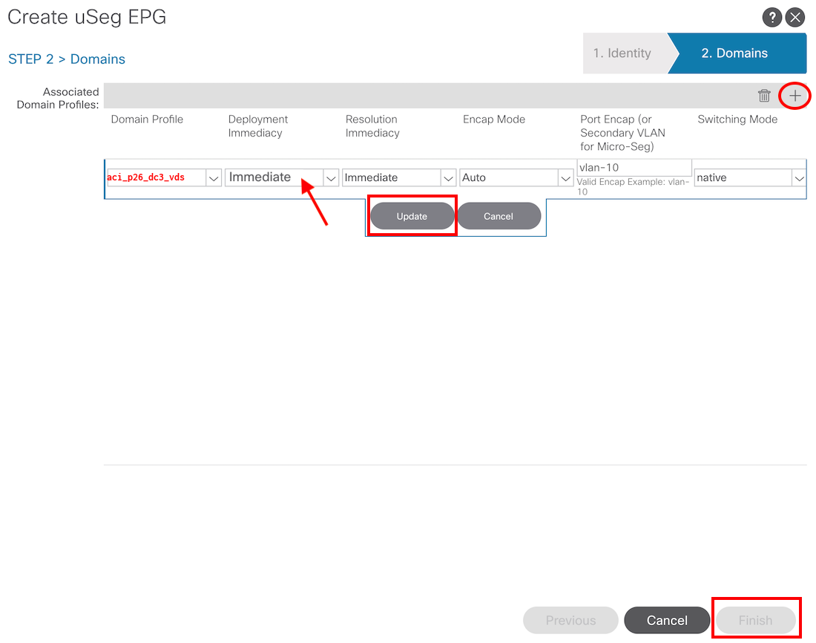Viewport: 816px width, 643px height.
Task: Select the 2. Domains step tab
Action: pyautogui.click(x=734, y=53)
